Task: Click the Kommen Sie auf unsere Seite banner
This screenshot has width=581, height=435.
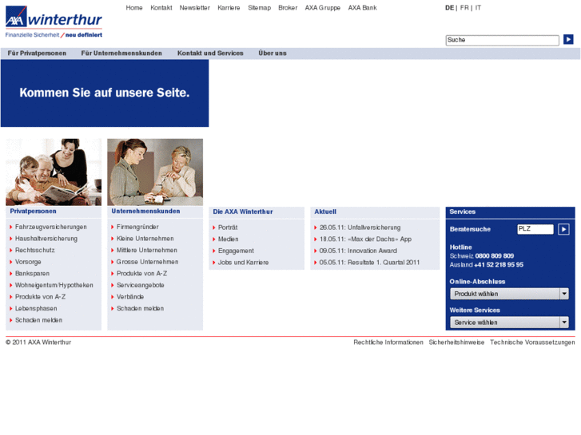Action: (105, 93)
